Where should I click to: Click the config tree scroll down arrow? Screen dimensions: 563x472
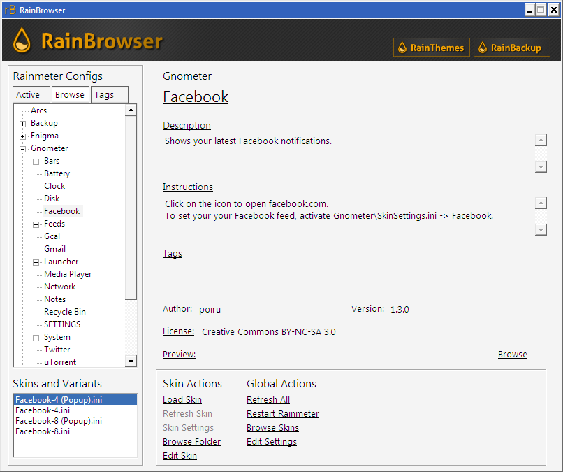[131, 362]
